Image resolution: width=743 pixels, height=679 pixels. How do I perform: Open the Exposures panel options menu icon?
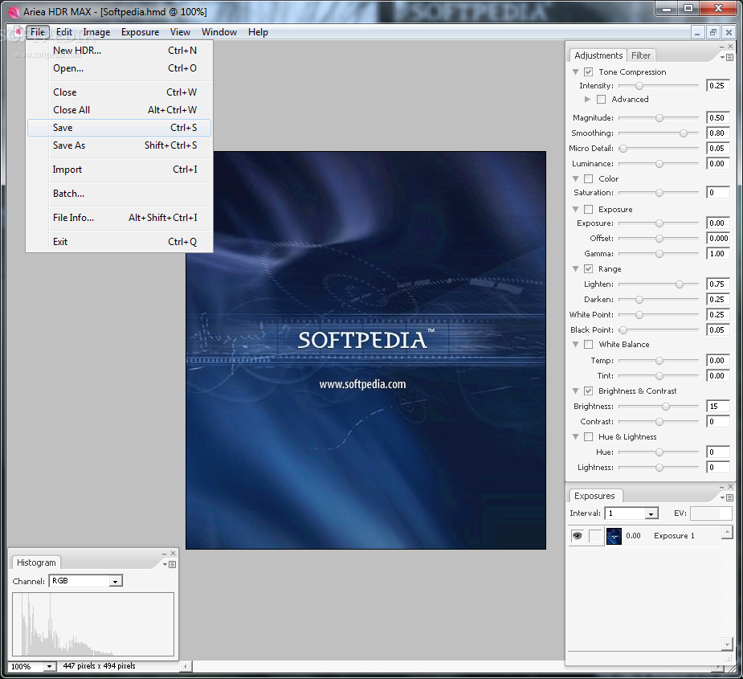(727, 497)
